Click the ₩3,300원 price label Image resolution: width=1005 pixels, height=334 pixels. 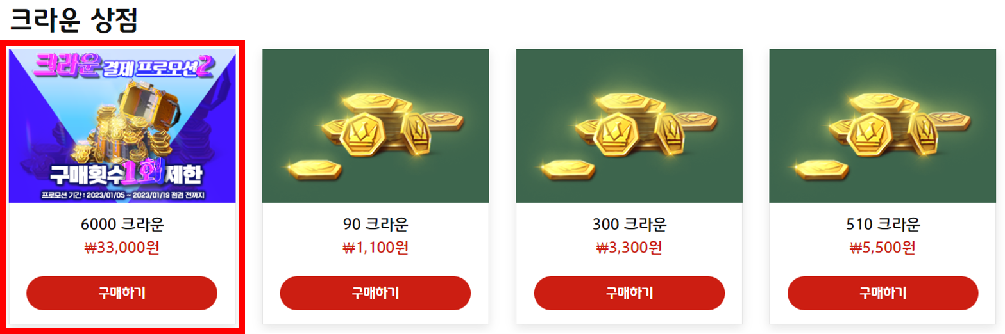(629, 248)
